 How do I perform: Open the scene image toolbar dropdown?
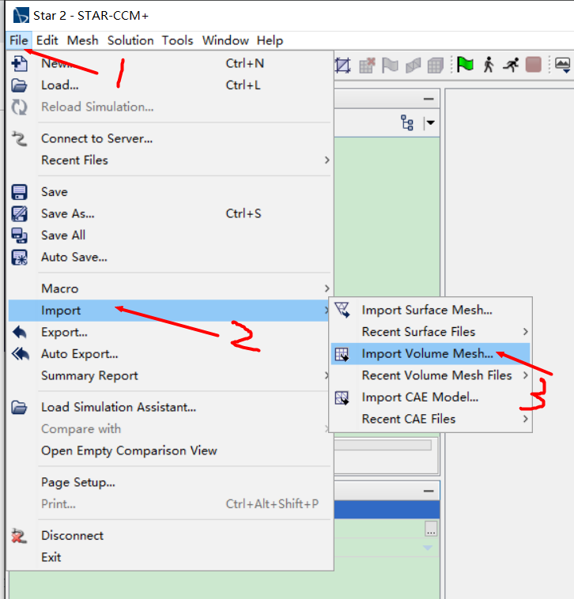click(x=563, y=65)
